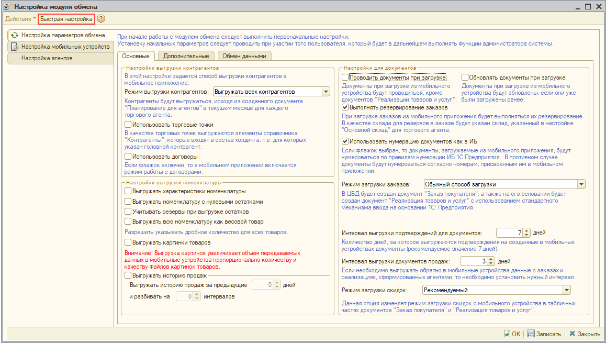Select Настройка агентов section
Screen dimensions: 606x343
(x=61, y=59)
